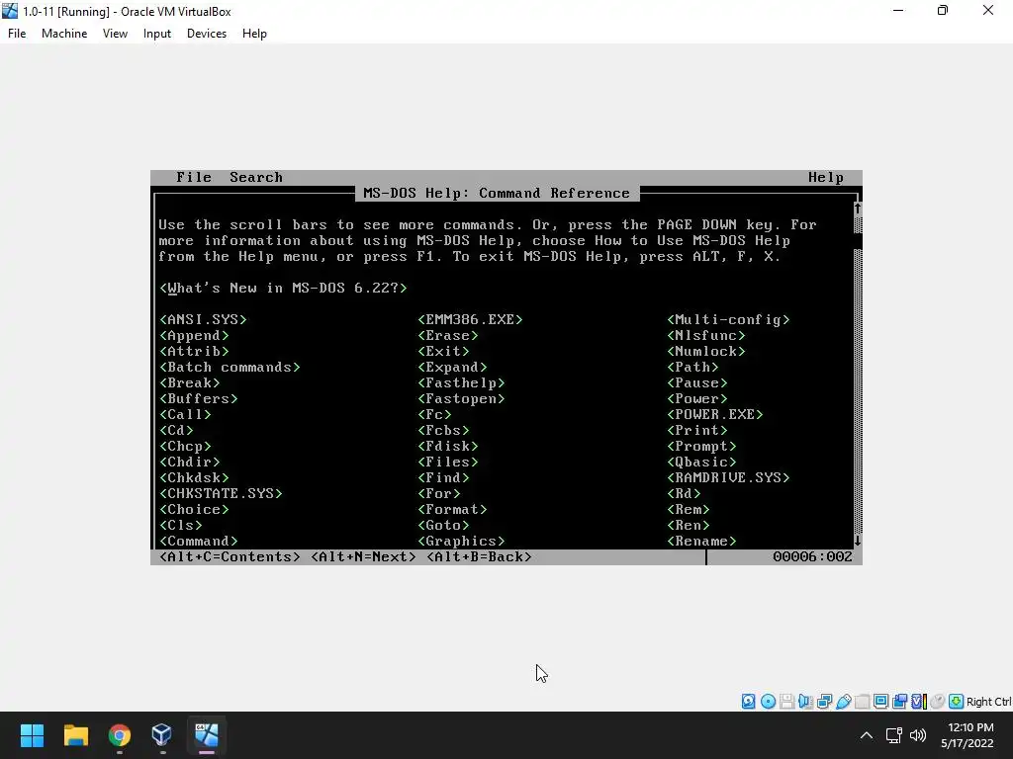Open the Multi-config help topic
Viewport: 1013px width, 759px height.
pos(728,319)
